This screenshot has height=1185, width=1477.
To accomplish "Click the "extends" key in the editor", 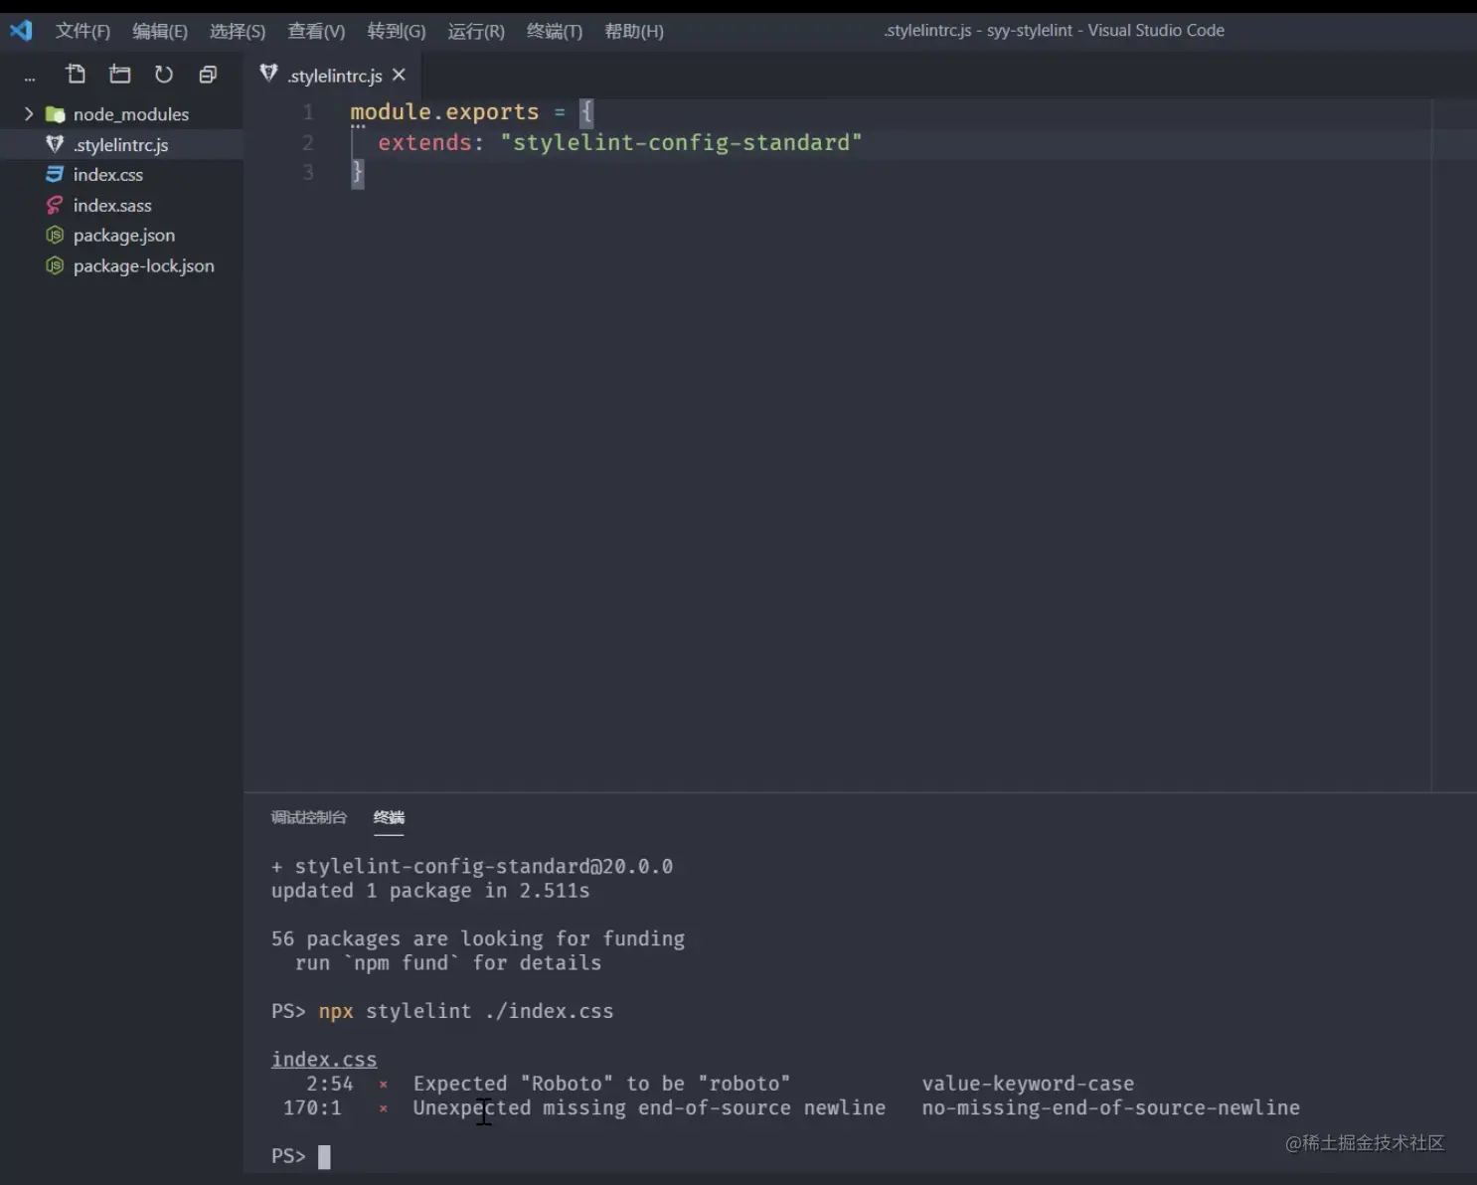I will [x=424, y=142].
